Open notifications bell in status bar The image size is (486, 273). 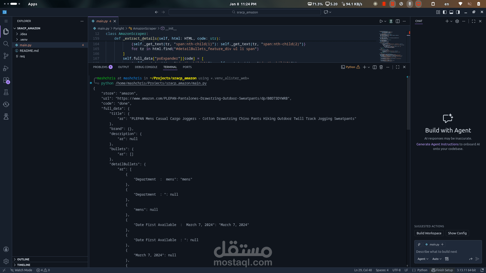tap(482, 270)
